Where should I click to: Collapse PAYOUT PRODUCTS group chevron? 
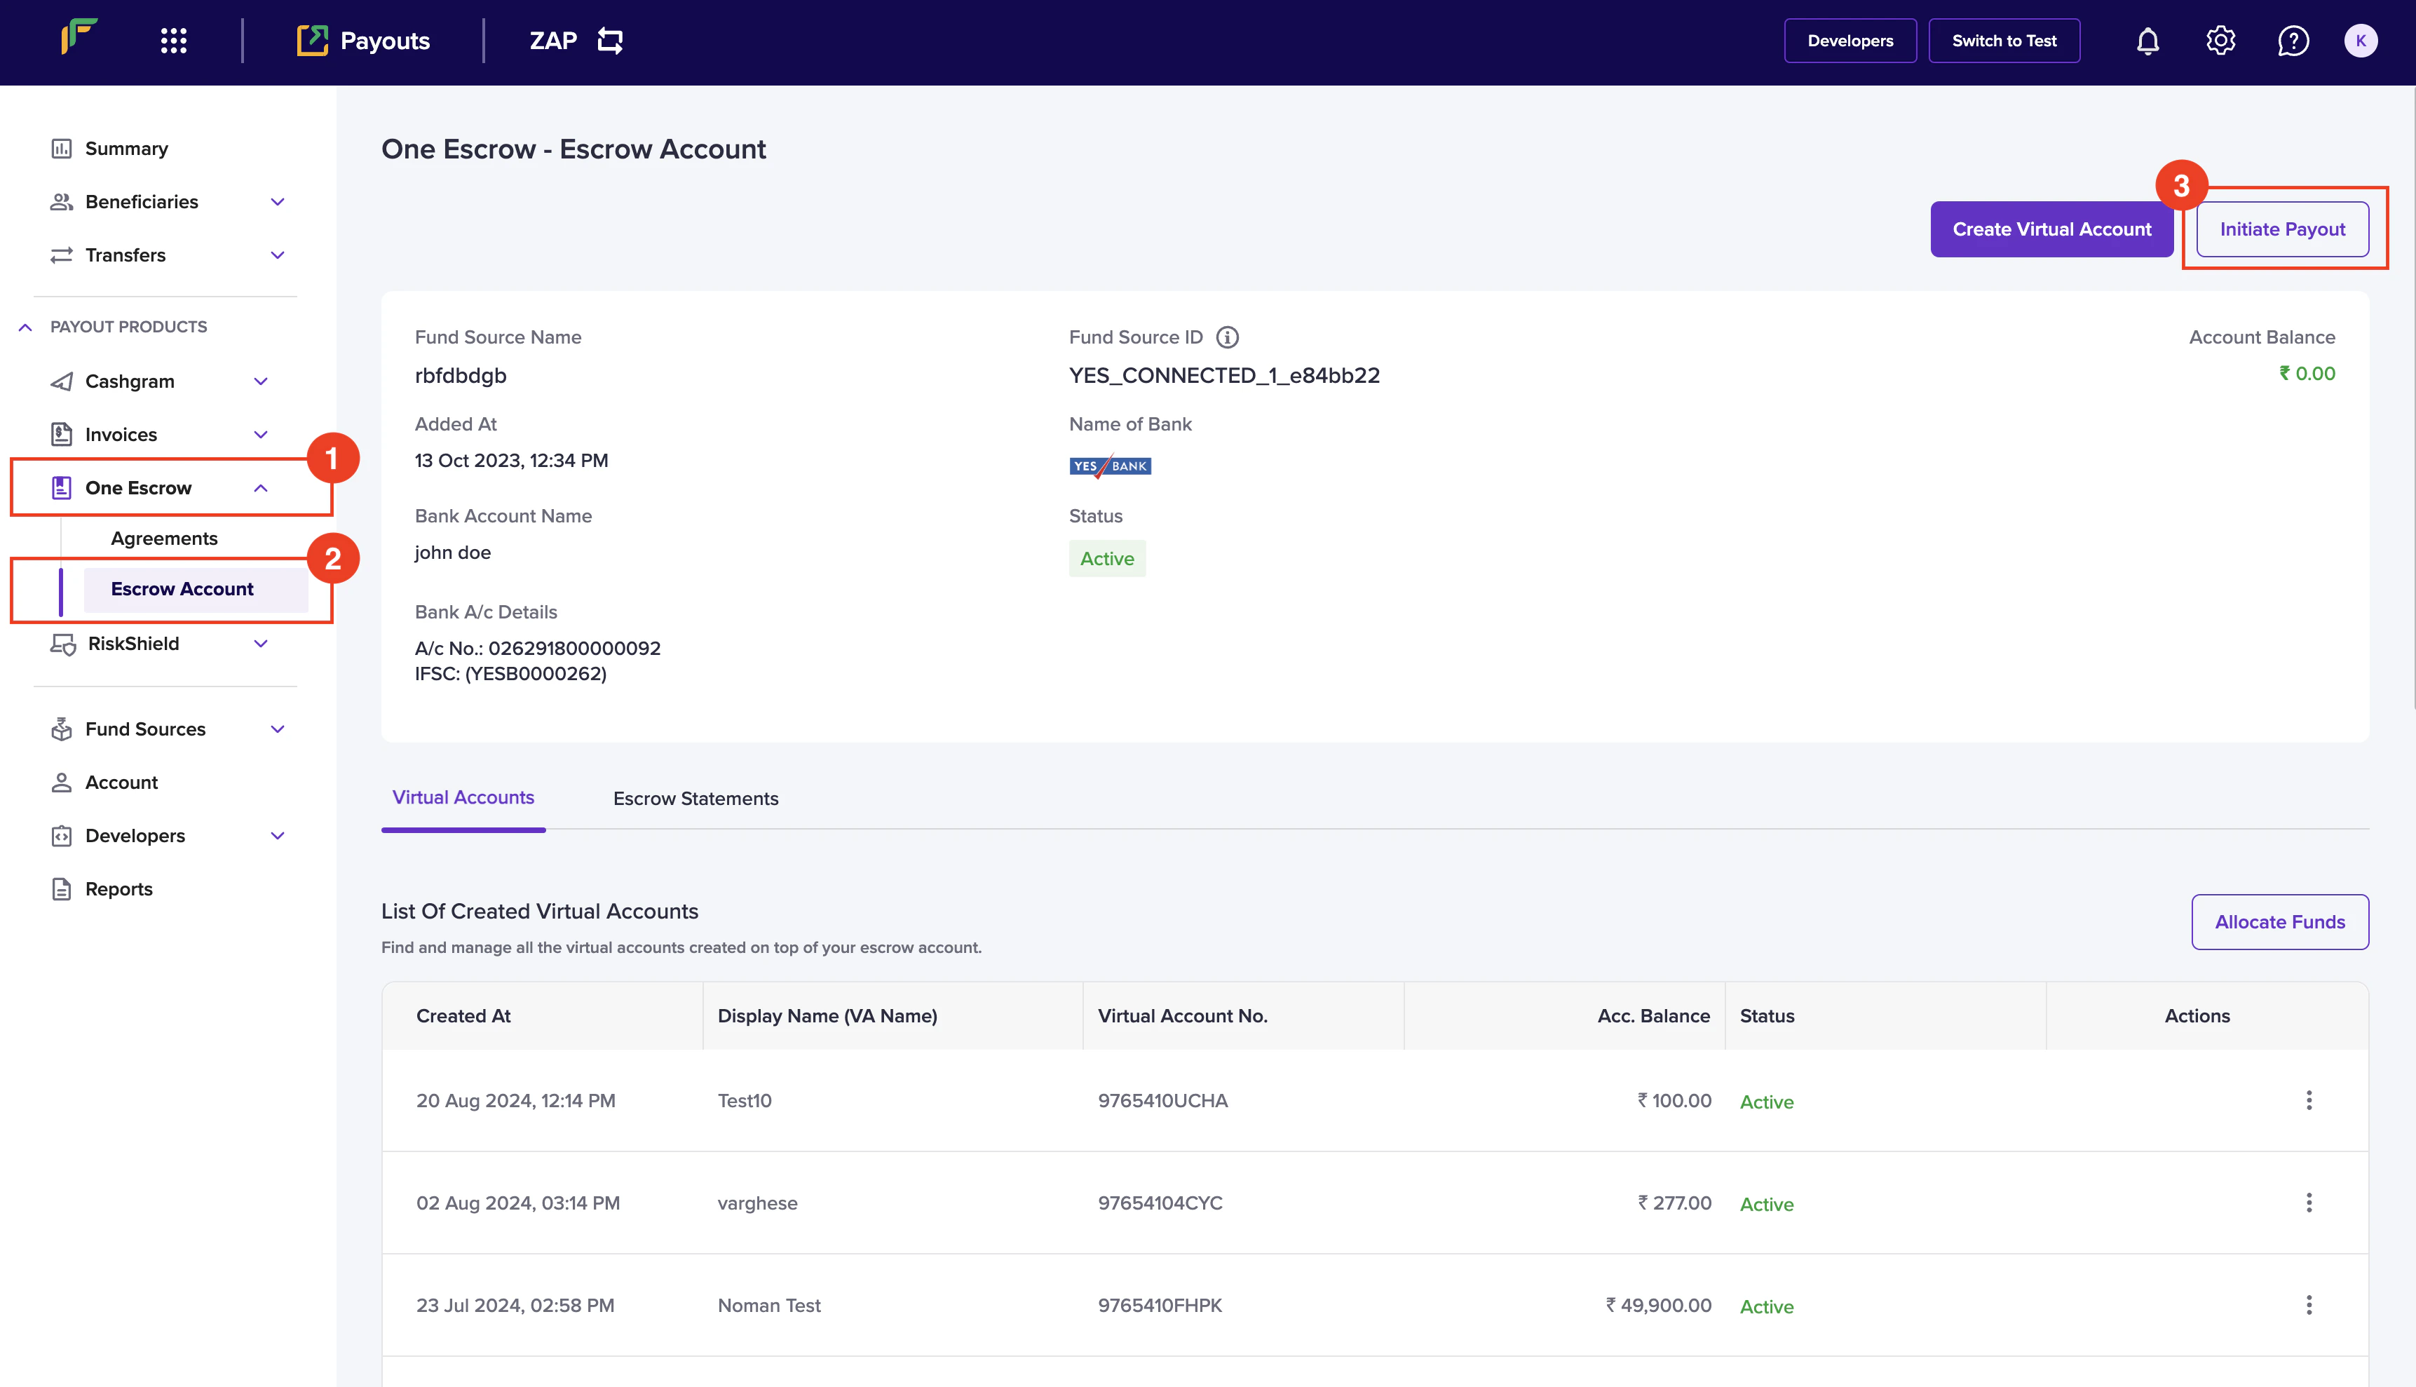click(26, 327)
